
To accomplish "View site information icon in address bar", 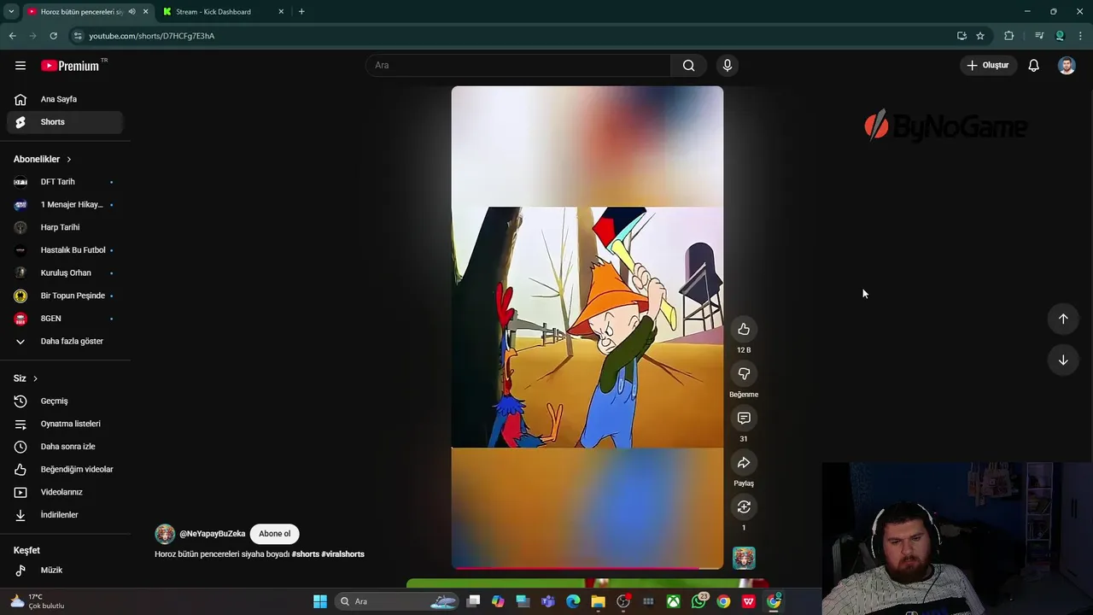I will pyautogui.click(x=78, y=36).
